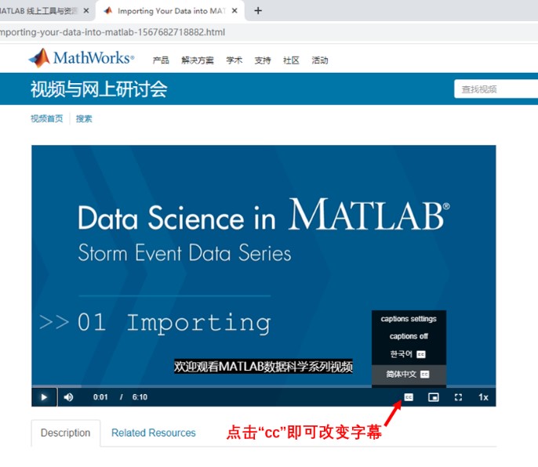Click the 视频首页 link

click(x=47, y=118)
